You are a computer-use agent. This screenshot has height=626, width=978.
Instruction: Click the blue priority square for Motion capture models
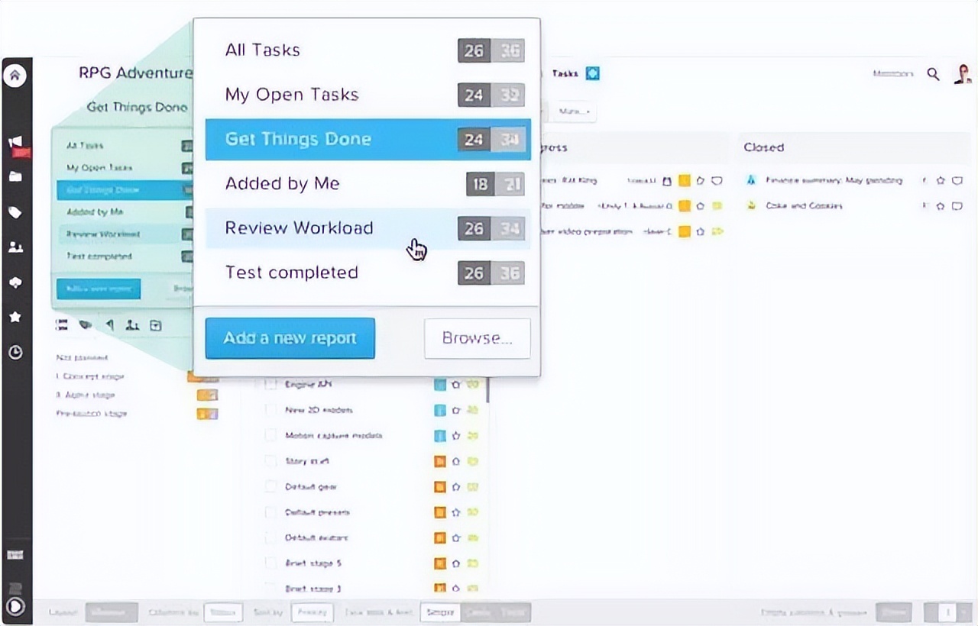440,436
